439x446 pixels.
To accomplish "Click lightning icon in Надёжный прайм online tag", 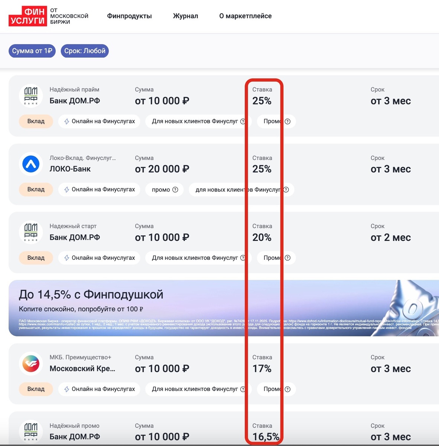I will (x=67, y=121).
